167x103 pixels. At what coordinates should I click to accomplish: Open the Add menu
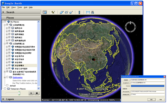26,7
